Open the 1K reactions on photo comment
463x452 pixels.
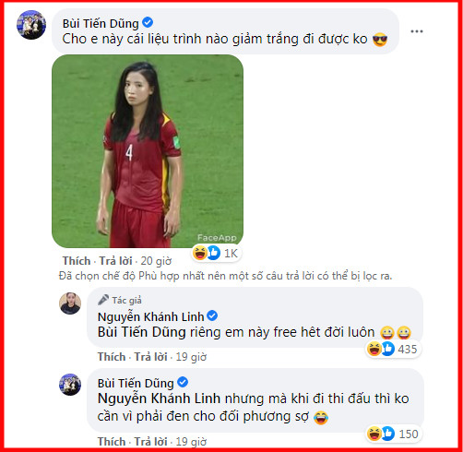point(216,254)
